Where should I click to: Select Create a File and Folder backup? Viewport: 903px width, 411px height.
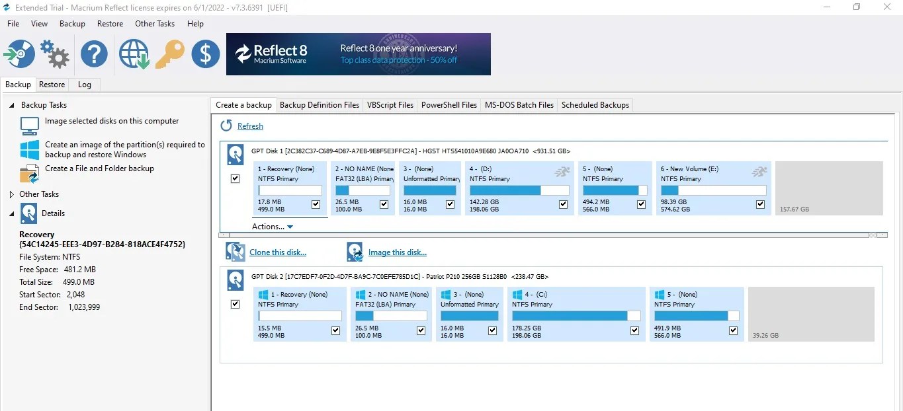[99, 168]
